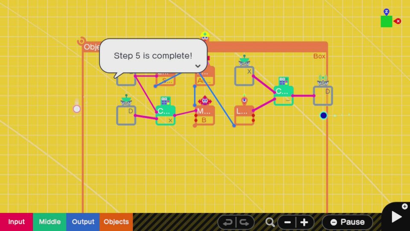Image resolution: width=410 pixels, height=231 pixels.
Task: Start the game with the play arrow
Action: coord(396,217)
